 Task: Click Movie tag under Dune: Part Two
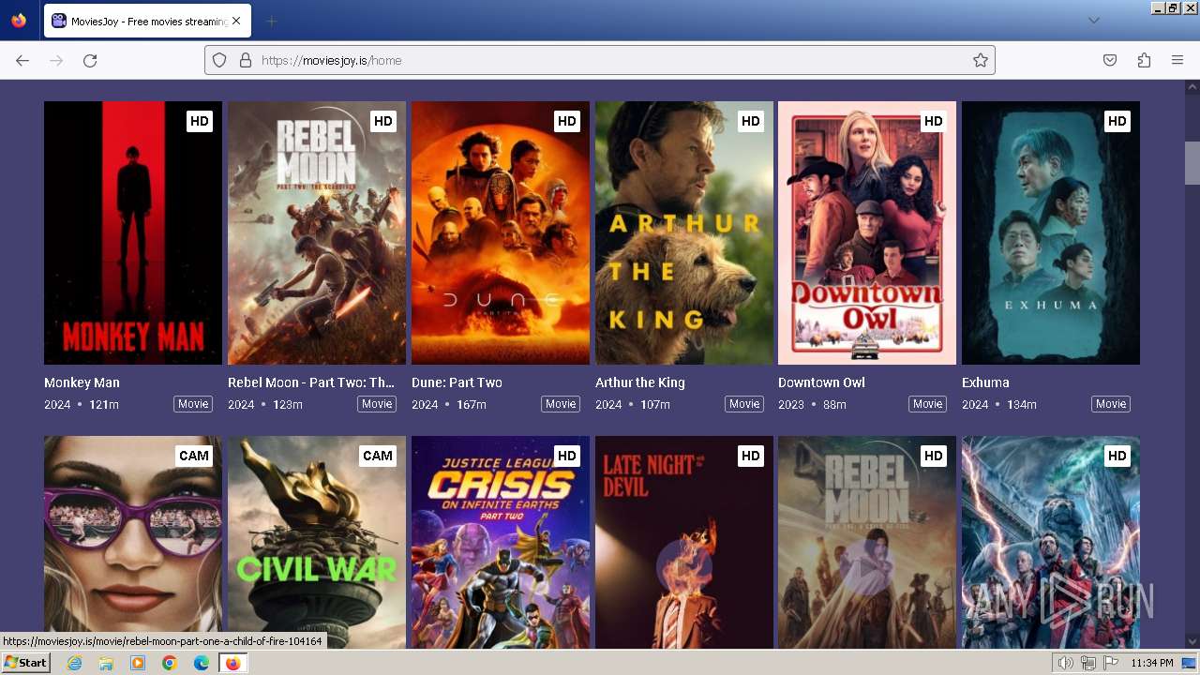(561, 404)
